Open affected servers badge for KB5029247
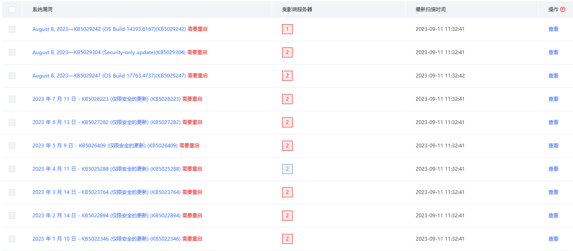Screen dimensions: 573x251 tap(287, 76)
